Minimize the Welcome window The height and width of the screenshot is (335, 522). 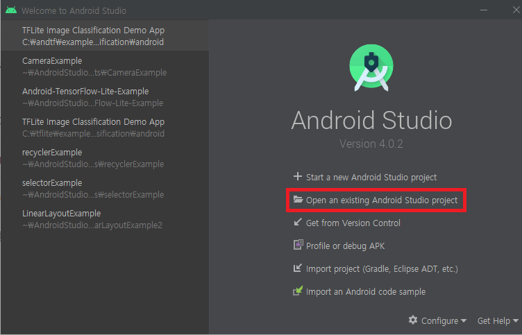point(484,10)
